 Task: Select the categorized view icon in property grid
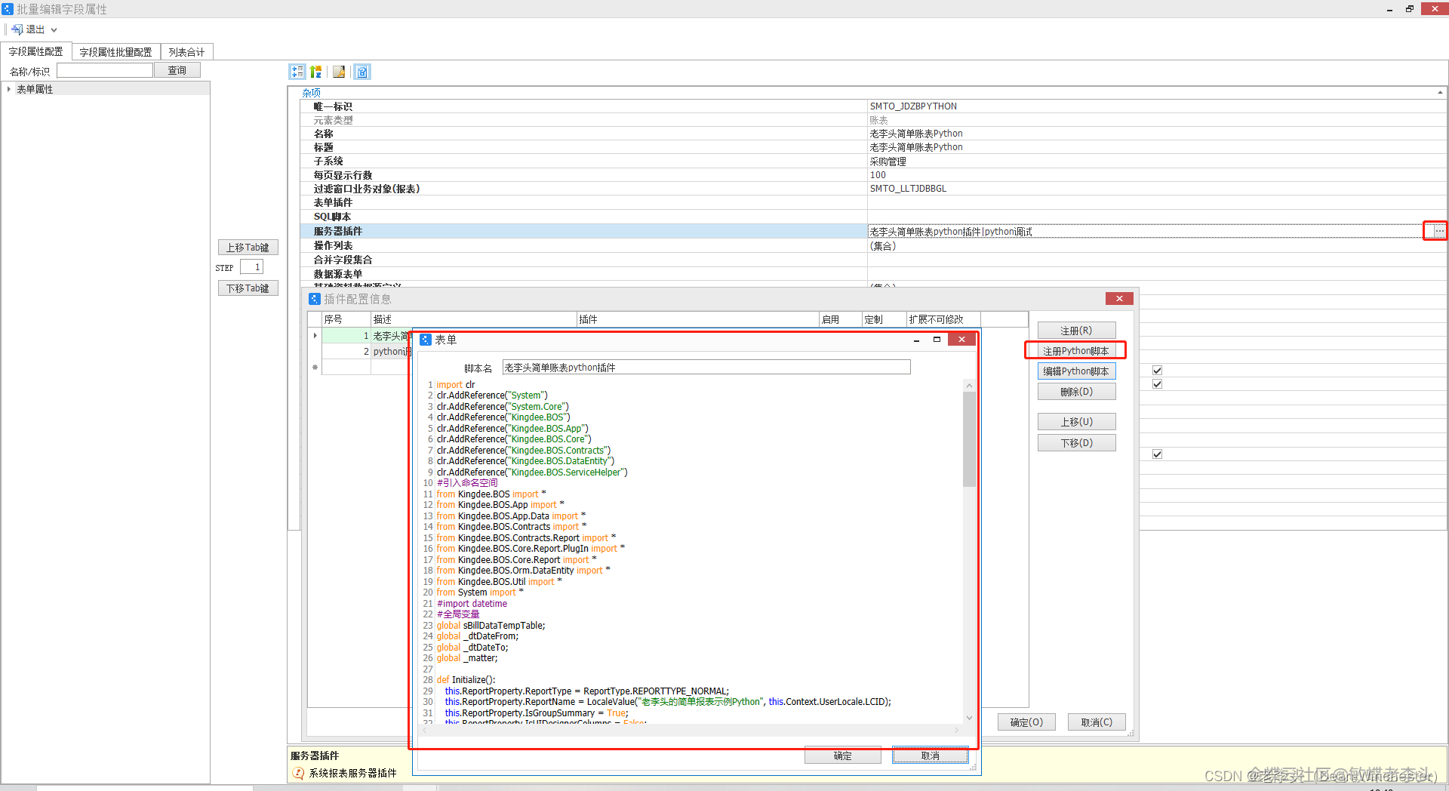pyautogui.click(x=297, y=72)
